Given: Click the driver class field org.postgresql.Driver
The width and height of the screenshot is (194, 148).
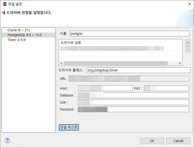Looking at the screenshot, I should tap(138, 70).
